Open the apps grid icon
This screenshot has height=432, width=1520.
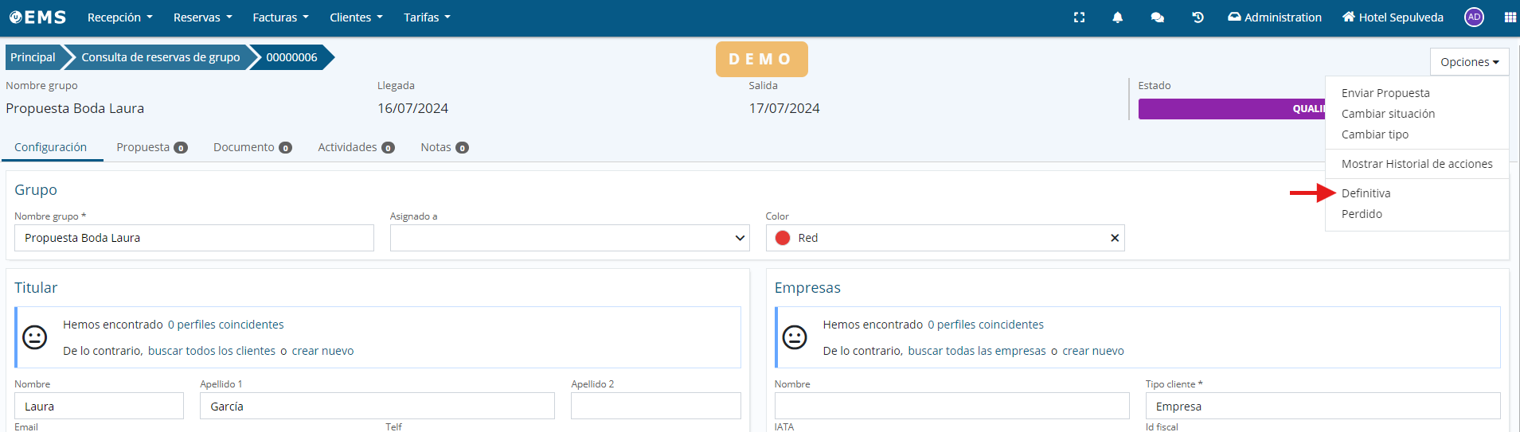pos(1510,18)
